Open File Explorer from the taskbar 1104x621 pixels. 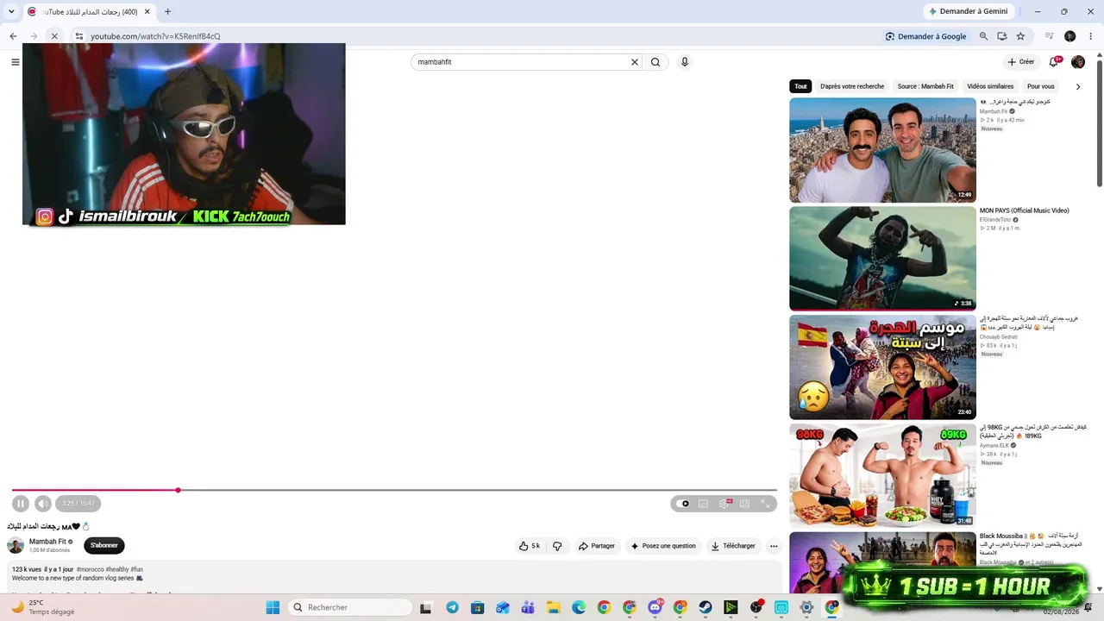point(553,607)
